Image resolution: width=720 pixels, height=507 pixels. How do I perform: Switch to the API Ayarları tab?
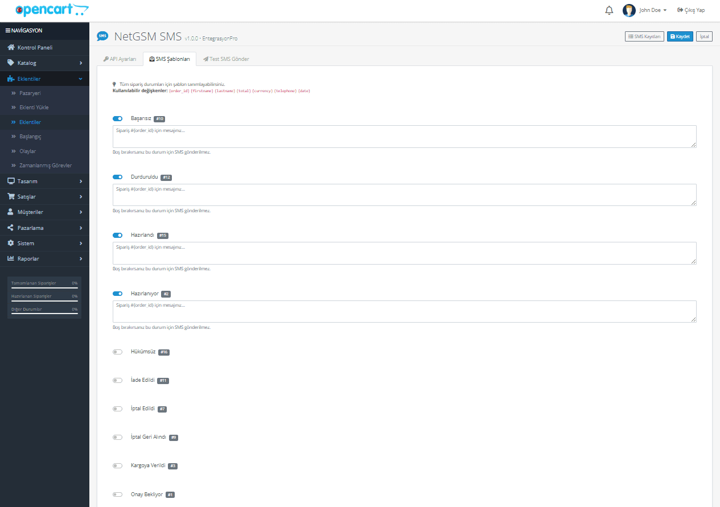[x=120, y=59]
